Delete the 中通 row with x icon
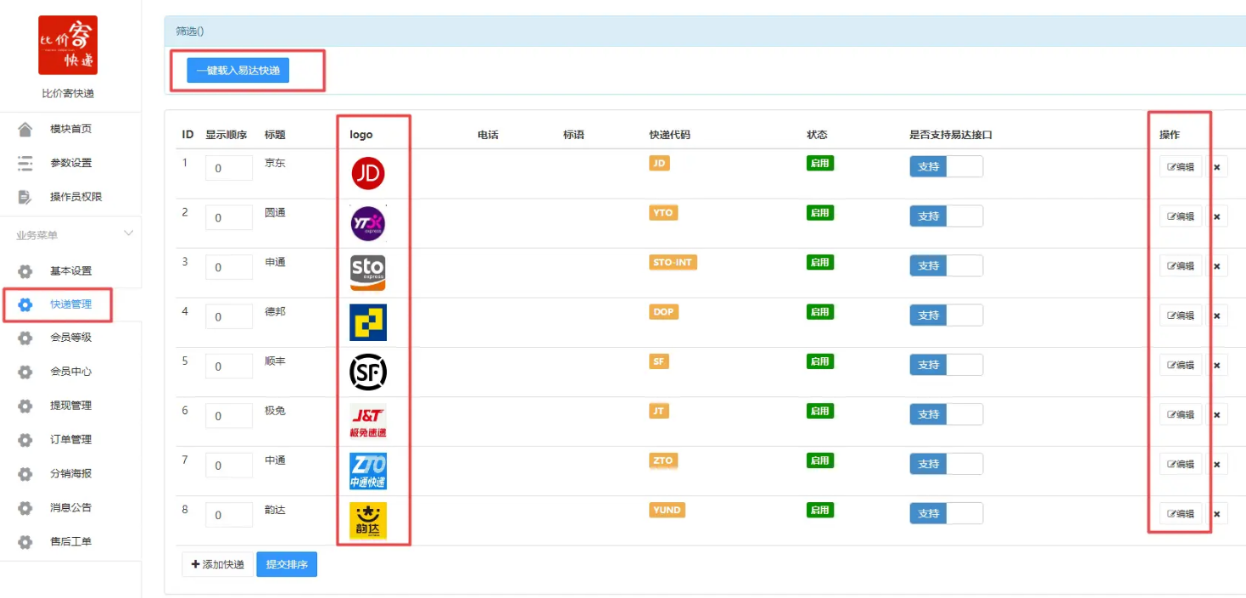Screen dimensions: 1246x598 (1216, 465)
